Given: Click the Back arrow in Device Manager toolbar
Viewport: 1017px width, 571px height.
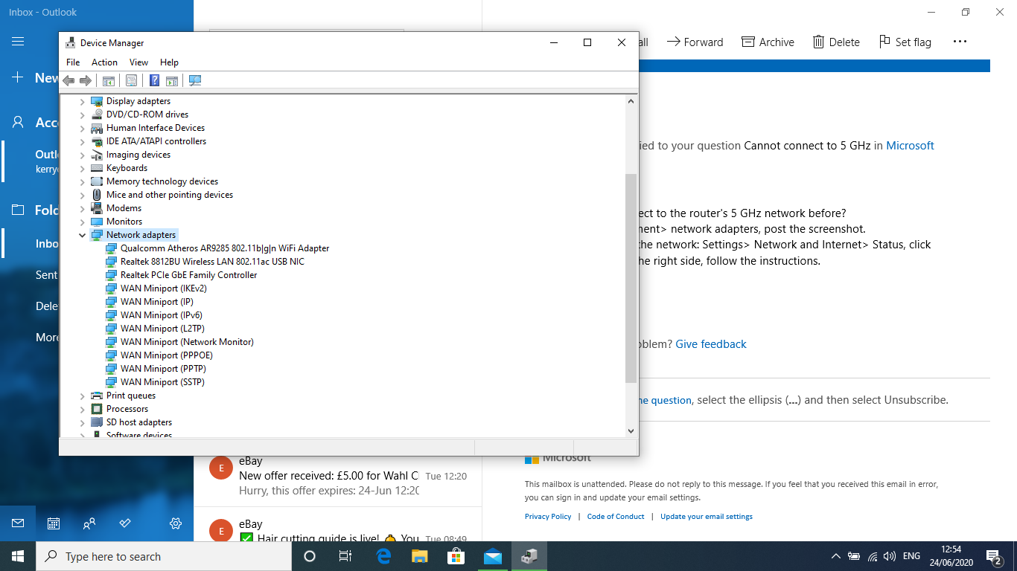Looking at the screenshot, I should (68, 80).
